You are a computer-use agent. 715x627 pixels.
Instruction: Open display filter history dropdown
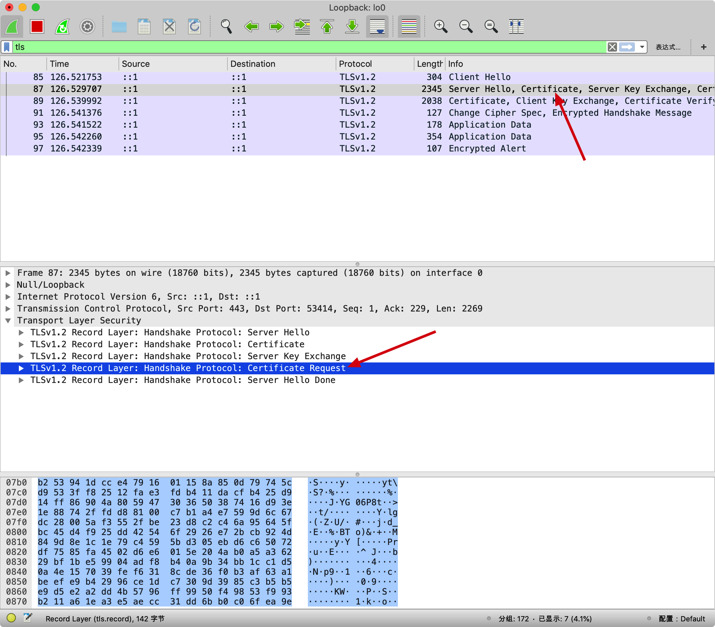point(642,47)
